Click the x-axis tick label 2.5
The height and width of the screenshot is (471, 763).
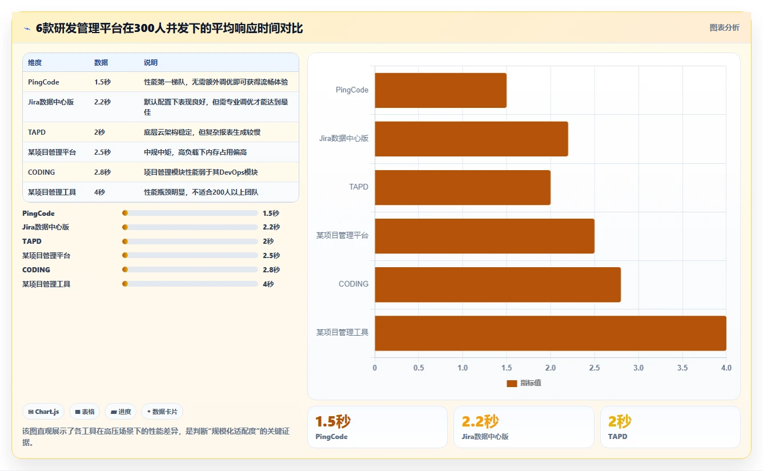point(595,368)
